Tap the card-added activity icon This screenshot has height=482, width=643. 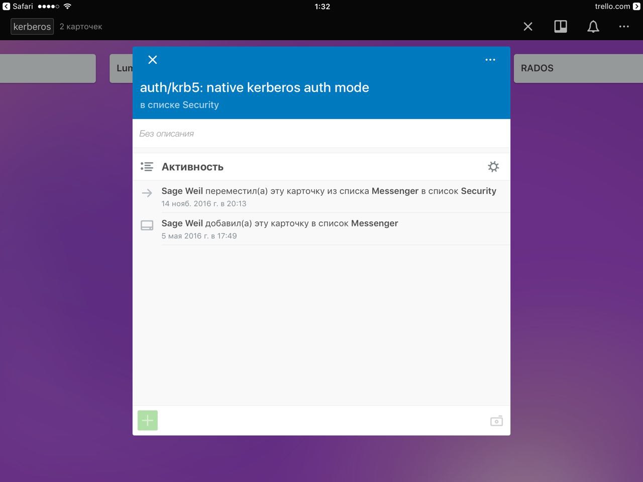147,225
